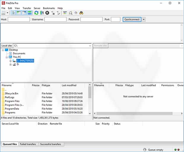
Task: Click the parent directory '..' folder icon
Action: (3, 90)
